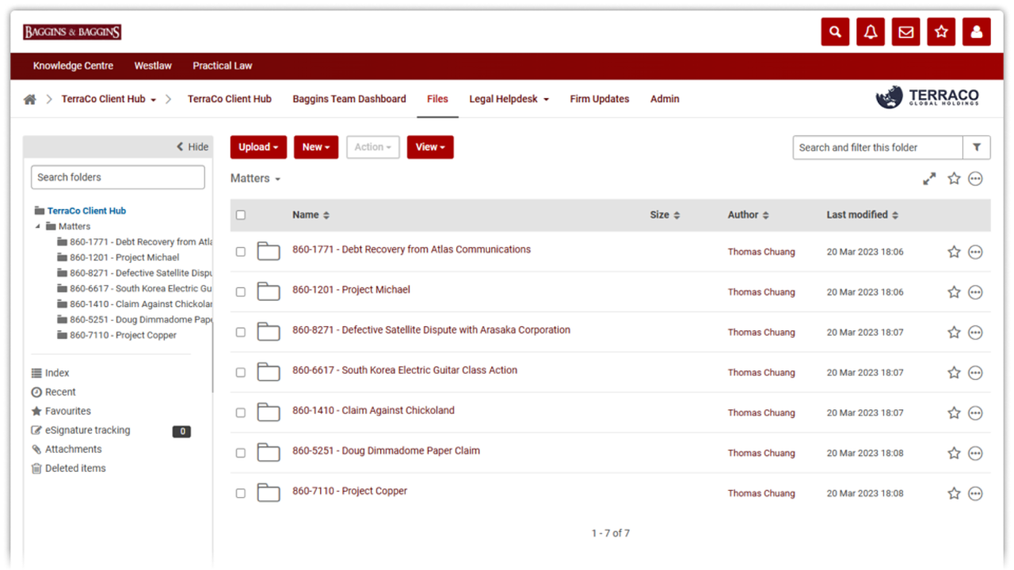
Task: Open the user profile icon
Action: [976, 32]
